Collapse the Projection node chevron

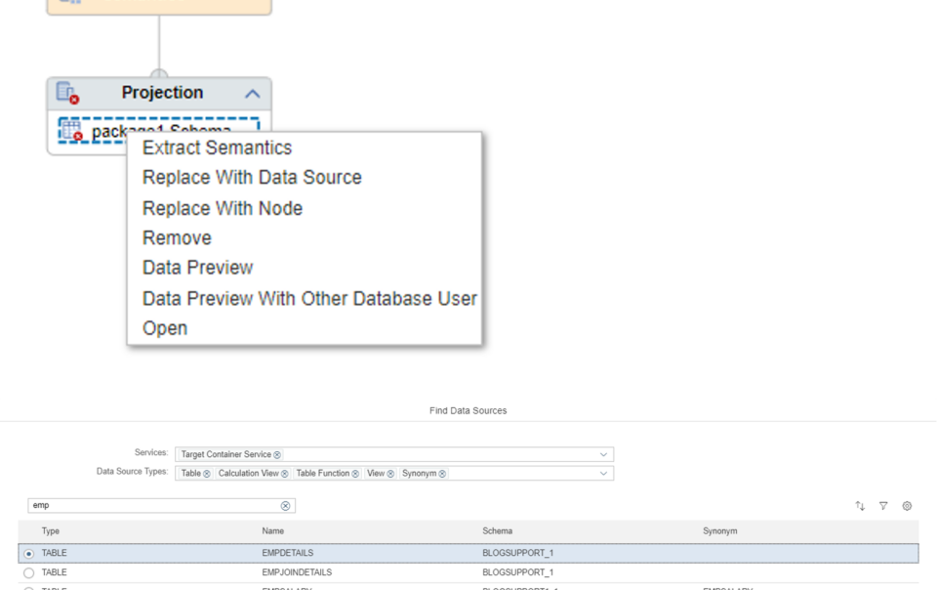coord(252,94)
